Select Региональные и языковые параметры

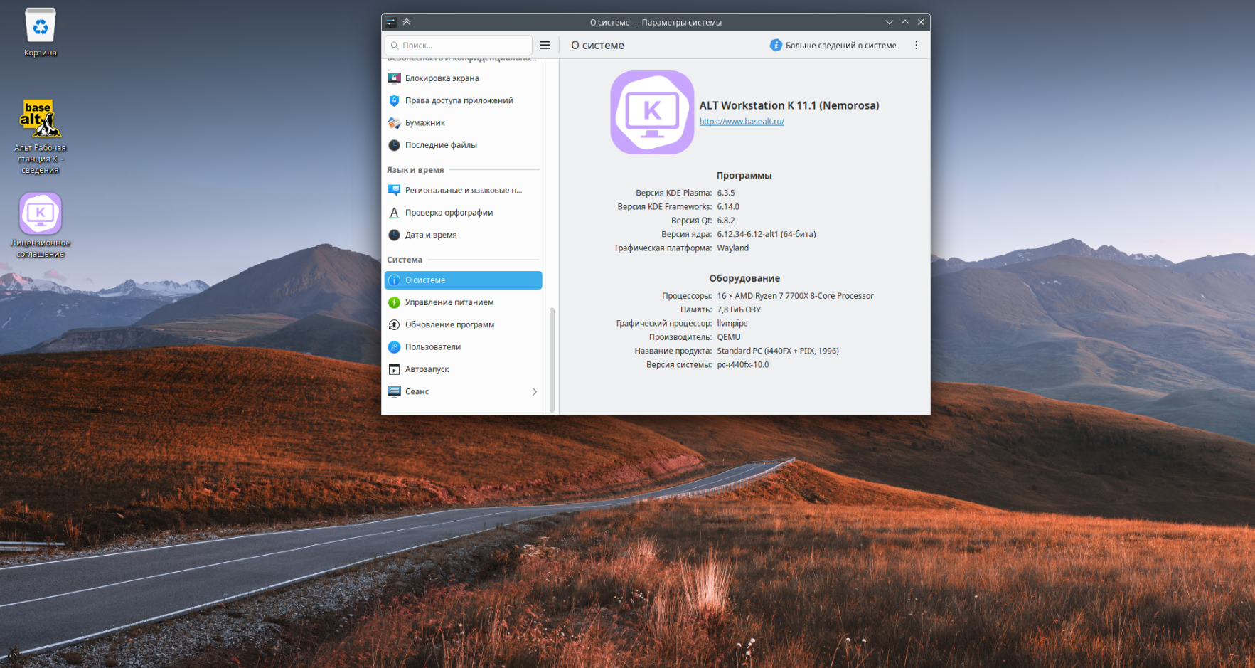coord(463,191)
